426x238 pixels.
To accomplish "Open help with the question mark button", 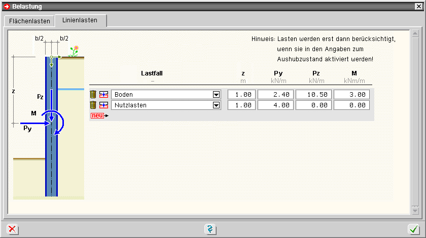I will pyautogui.click(x=210, y=229).
